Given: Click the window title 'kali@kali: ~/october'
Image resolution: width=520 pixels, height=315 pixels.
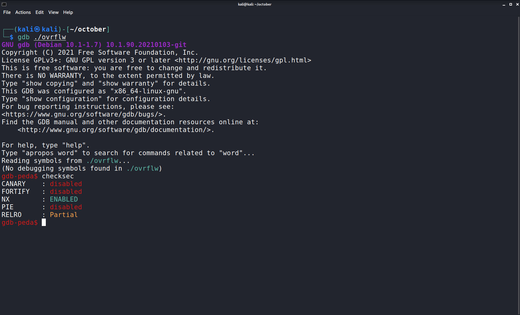Looking at the screenshot, I should [255, 4].
